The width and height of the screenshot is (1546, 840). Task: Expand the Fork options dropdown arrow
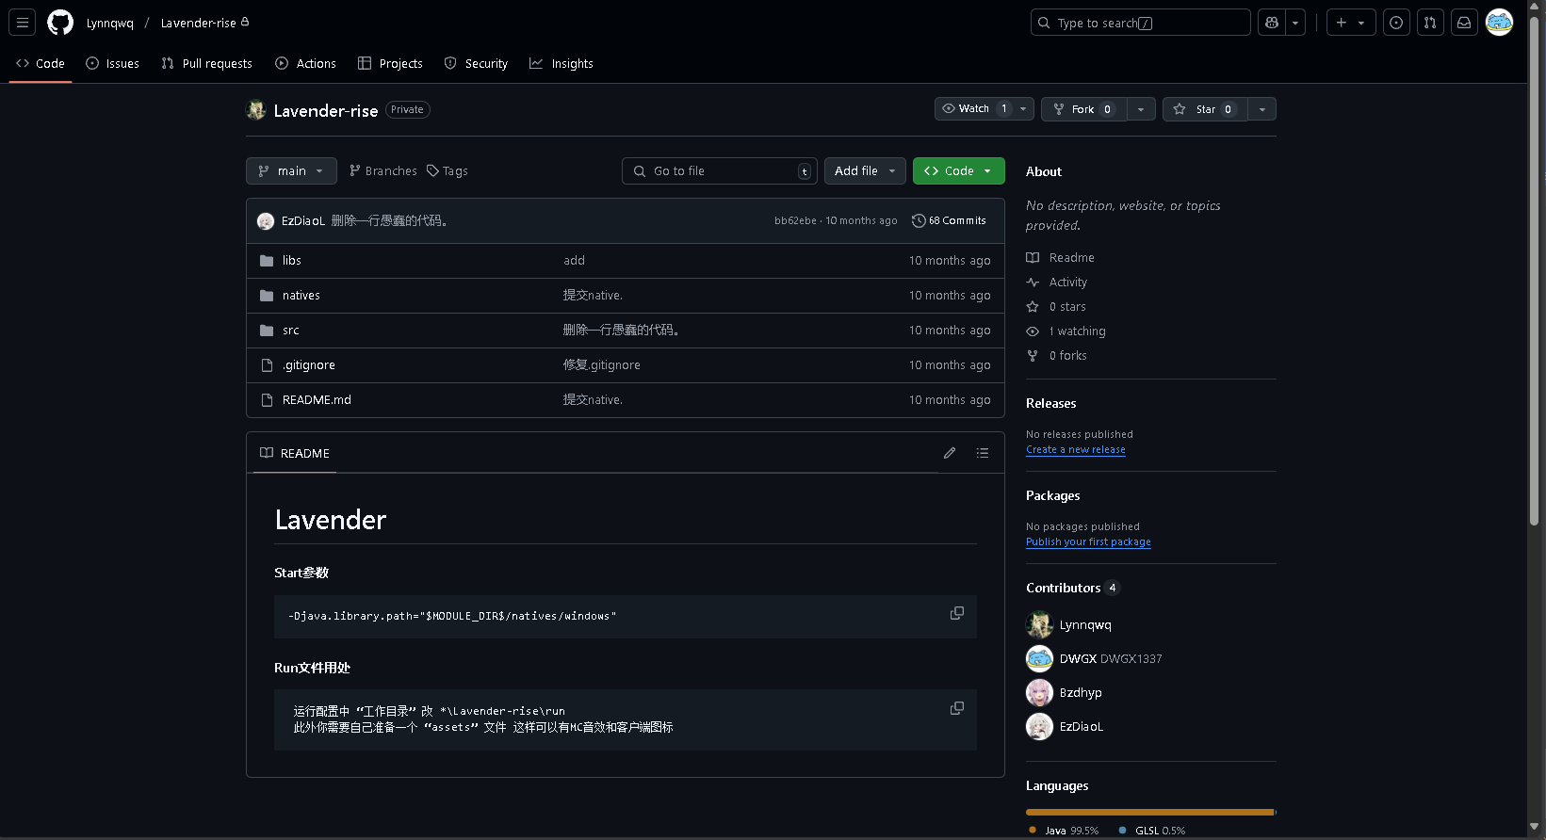(1141, 109)
